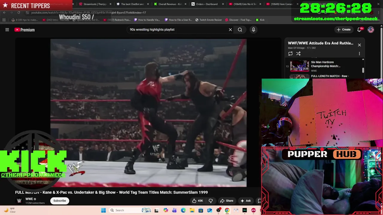Viewport: 383px width, 215px height.
Task: Open the WWE channel avatar
Action: click(x=19, y=201)
